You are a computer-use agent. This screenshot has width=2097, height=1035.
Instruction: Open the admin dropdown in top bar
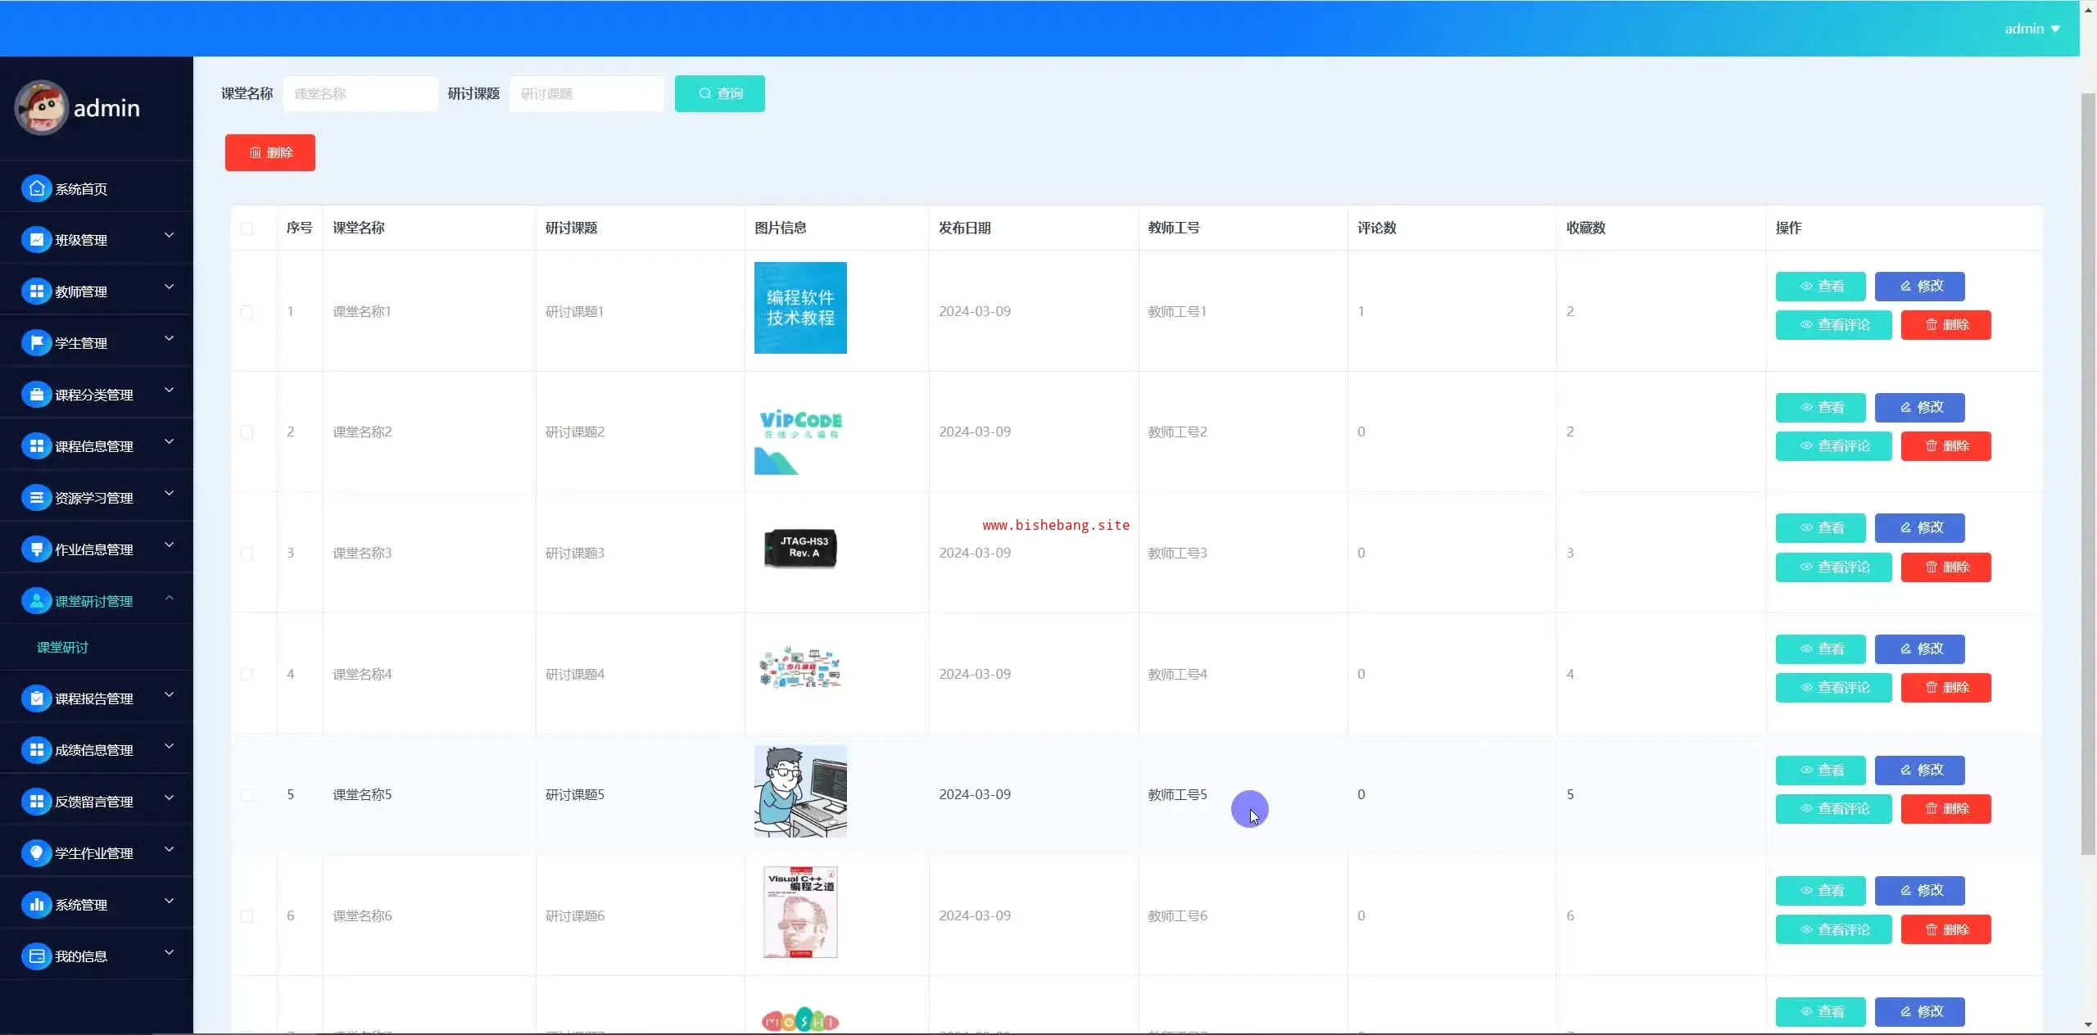[x=2031, y=29]
